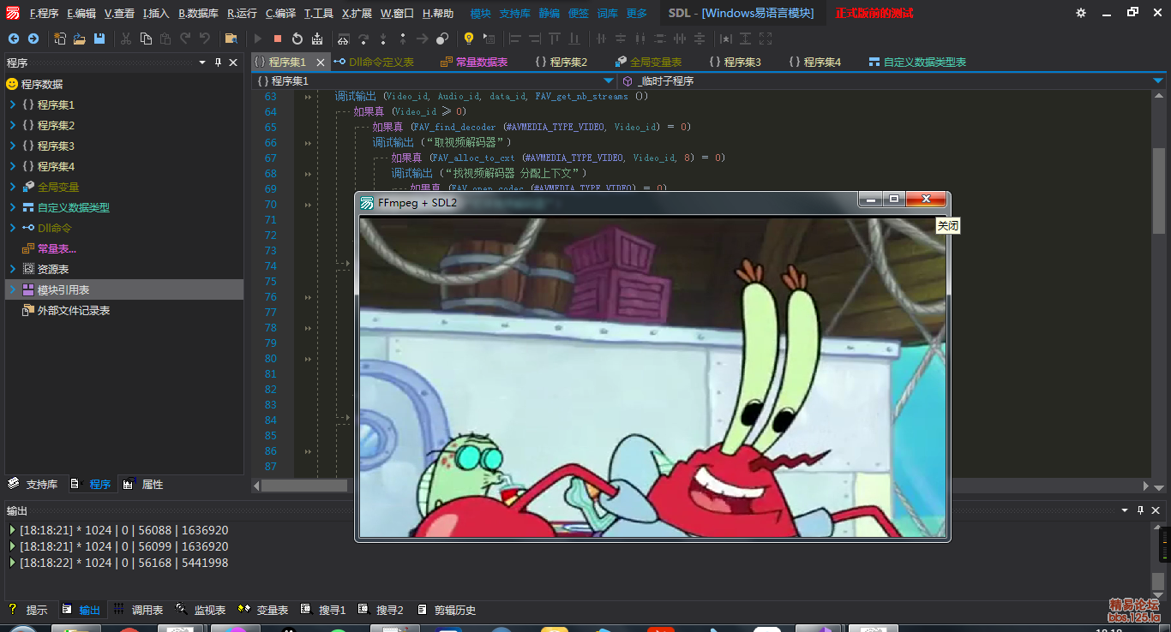Image resolution: width=1171 pixels, height=632 pixels.
Task: Click the navigate back arrow icon
Action: 13,39
